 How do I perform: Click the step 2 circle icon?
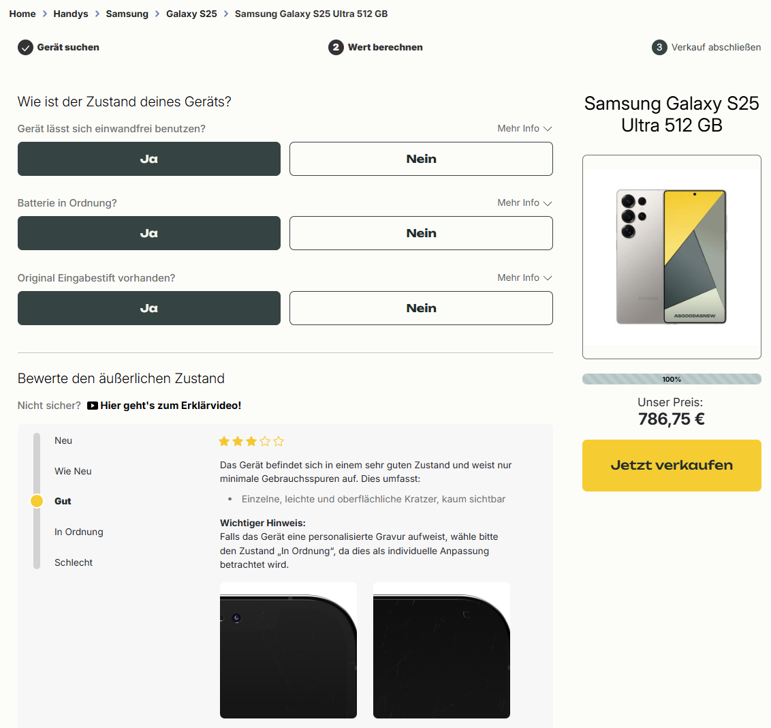[336, 47]
